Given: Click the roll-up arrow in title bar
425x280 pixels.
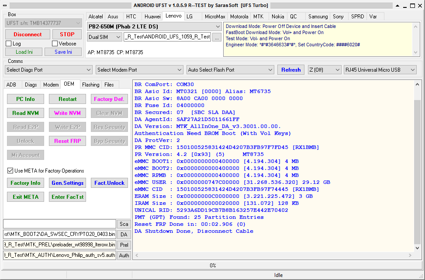Looking at the screenshot, I should [397, 5].
